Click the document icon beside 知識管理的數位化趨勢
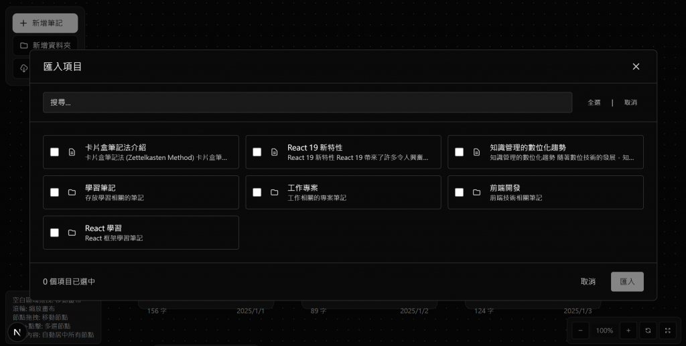Viewport: 686px width, 346px height. [476, 152]
